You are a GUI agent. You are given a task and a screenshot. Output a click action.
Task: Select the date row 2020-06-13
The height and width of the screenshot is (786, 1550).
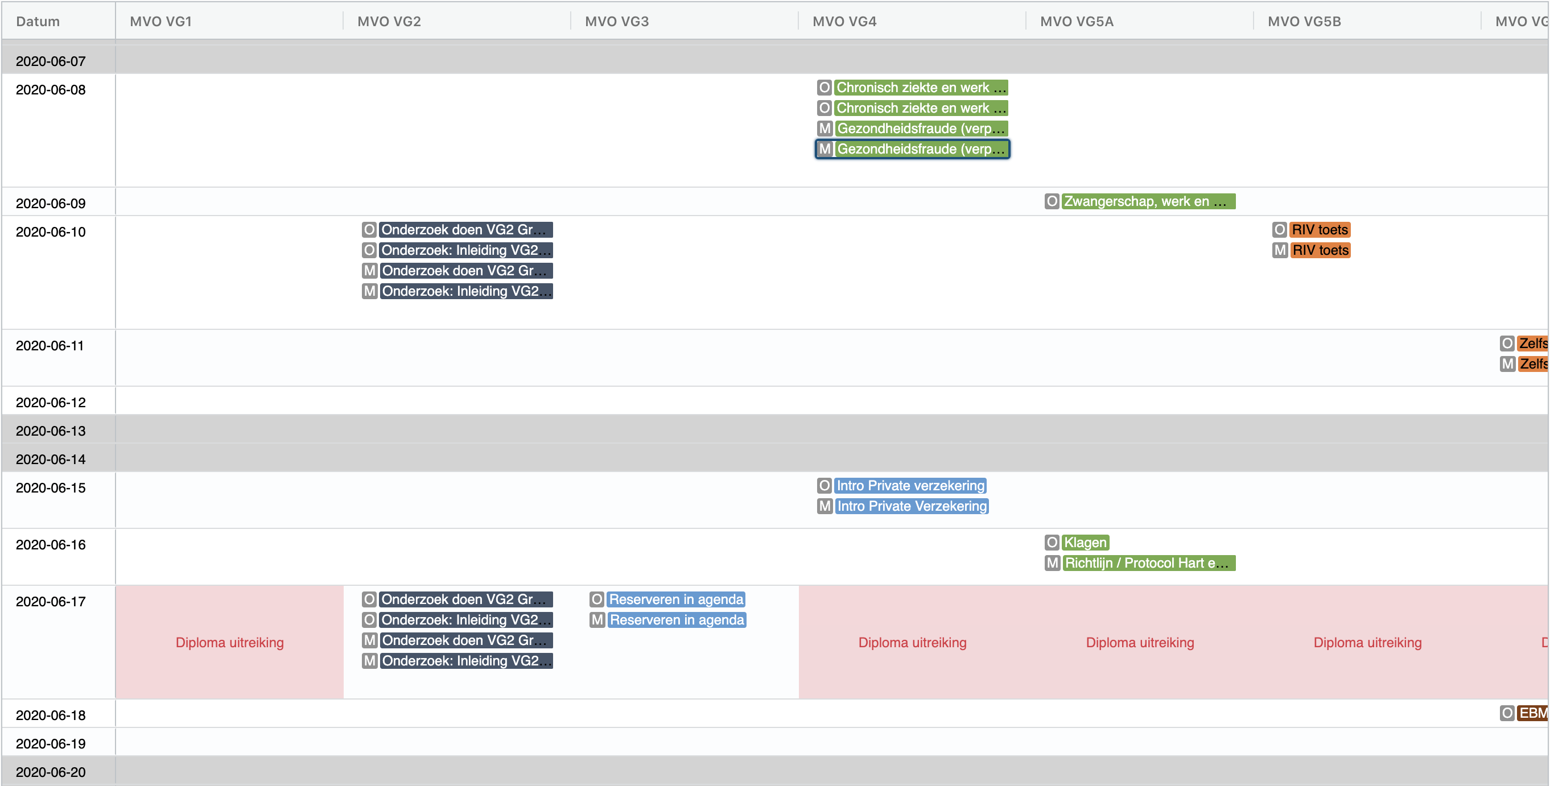coord(775,429)
